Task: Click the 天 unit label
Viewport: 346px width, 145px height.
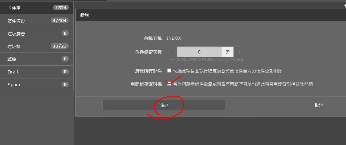Action: 228,52
